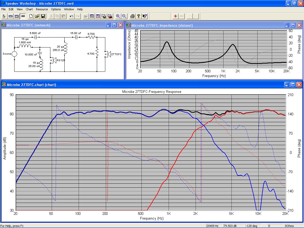The image size is (304, 228).
Task: Click the '20409 Hz' status bar readout
Action: coord(214,226)
